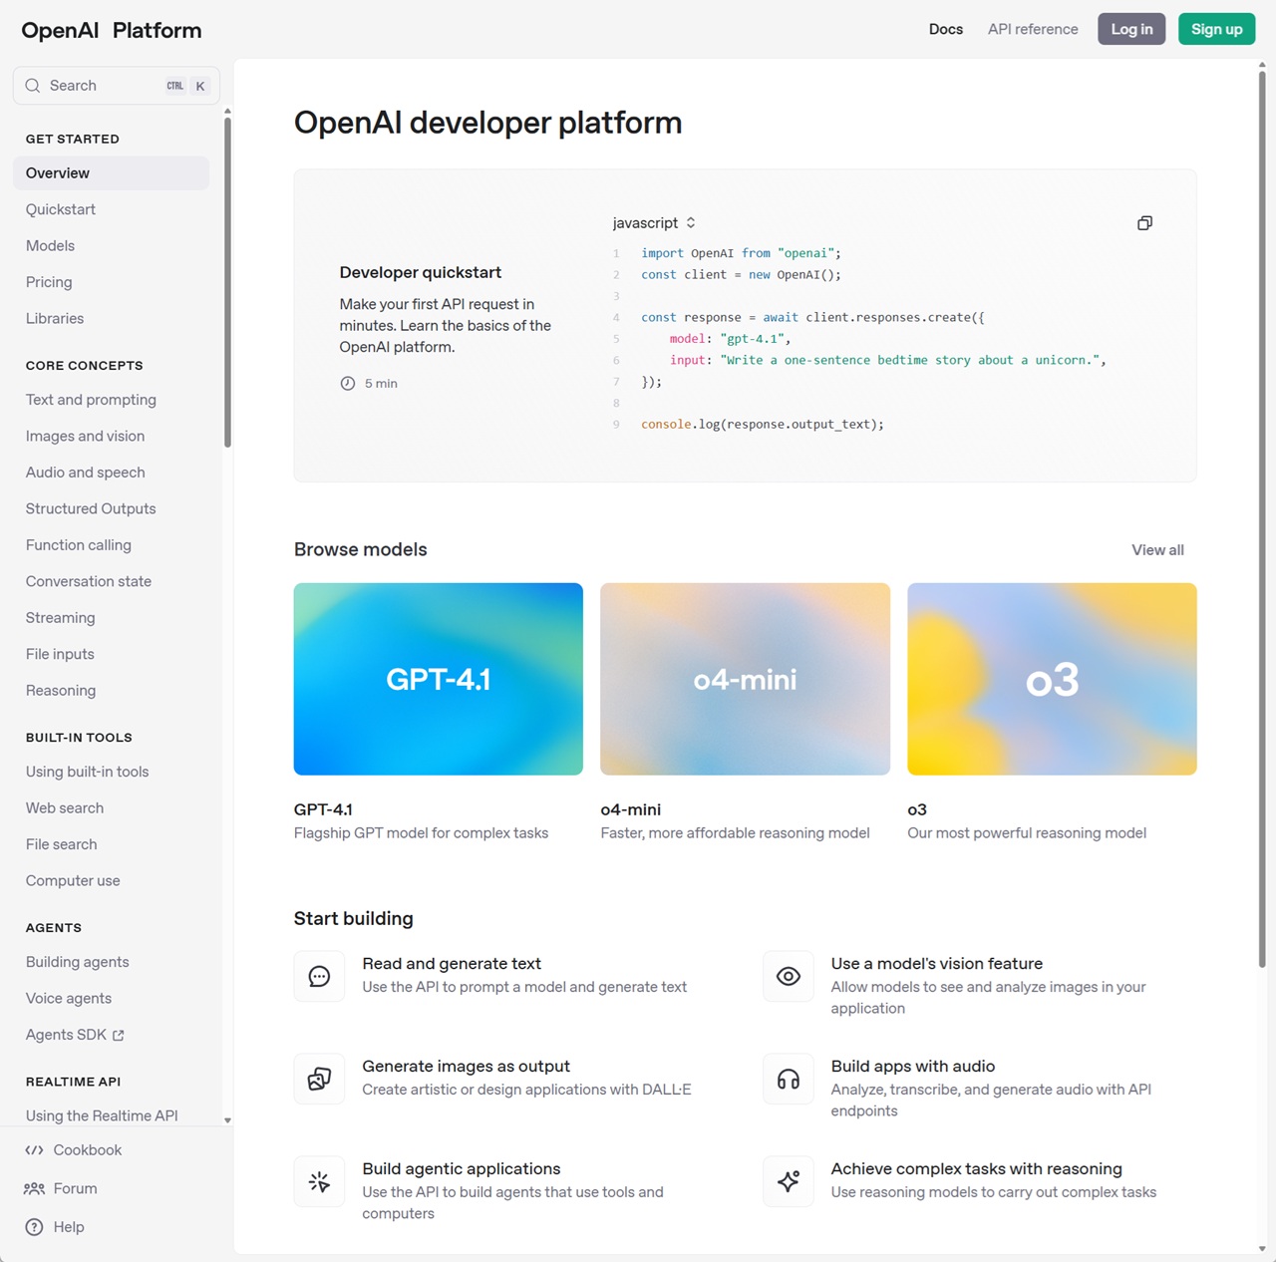Open the Pricing page
This screenshot has height=1262, width=1276.
49,282
